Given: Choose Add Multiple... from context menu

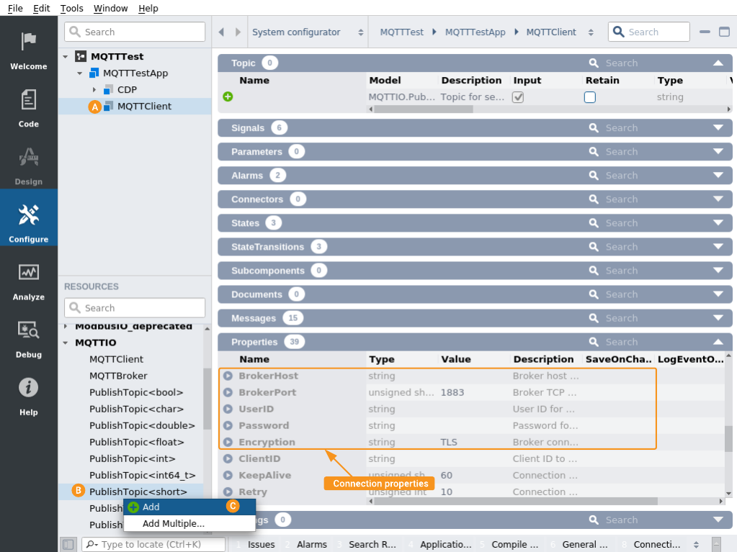Looking at the screenshot, I should (x=174, y=523).
